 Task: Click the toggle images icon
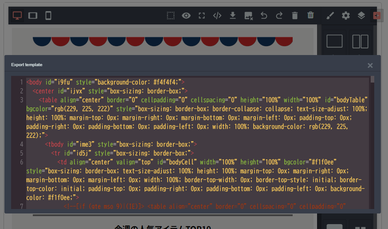pyautogui.click(x=248, y=16)
